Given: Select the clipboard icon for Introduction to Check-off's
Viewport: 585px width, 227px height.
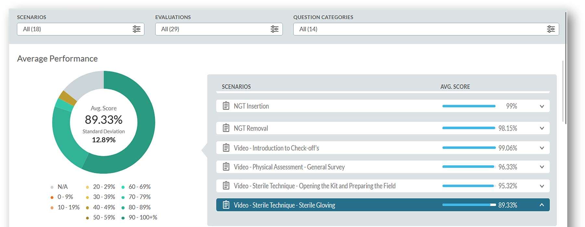Looking at the screenshot, I should [226, 148].
